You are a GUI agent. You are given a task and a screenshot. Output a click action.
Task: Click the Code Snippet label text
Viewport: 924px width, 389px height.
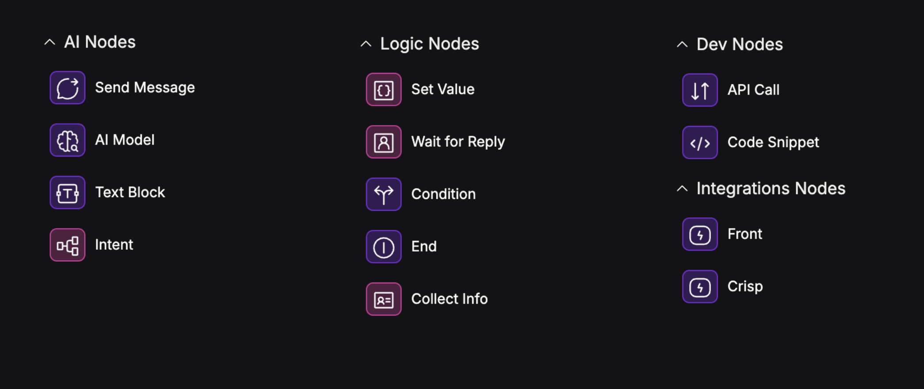pos(773,142)
